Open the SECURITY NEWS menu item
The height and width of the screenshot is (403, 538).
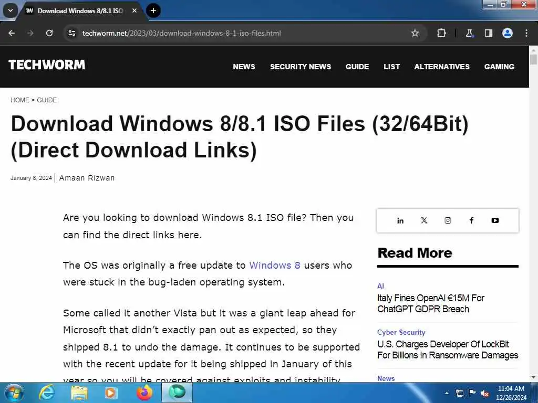click(x=300, y=67)
